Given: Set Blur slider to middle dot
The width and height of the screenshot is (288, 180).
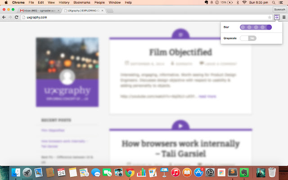Looking at the screenshot, I should point(256,27).
